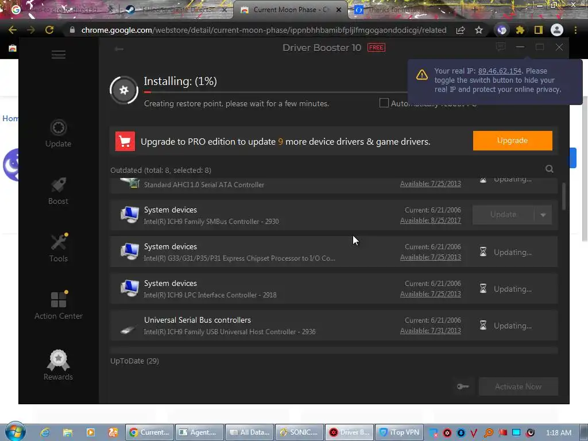Open the Windows Start menu

click(15, 431)
